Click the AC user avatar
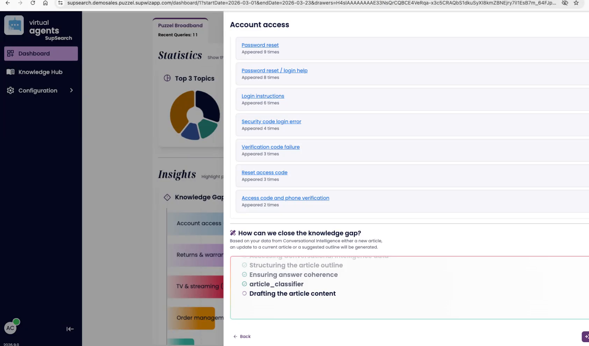Screen dimensions: 589x346 coord(10,328)
